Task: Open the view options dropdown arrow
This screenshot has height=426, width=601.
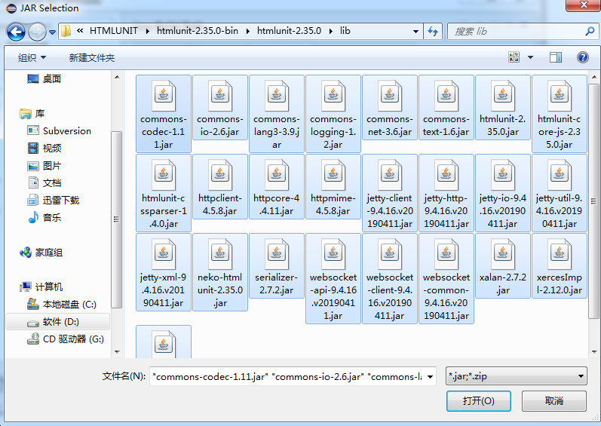Action: [530, 57]
